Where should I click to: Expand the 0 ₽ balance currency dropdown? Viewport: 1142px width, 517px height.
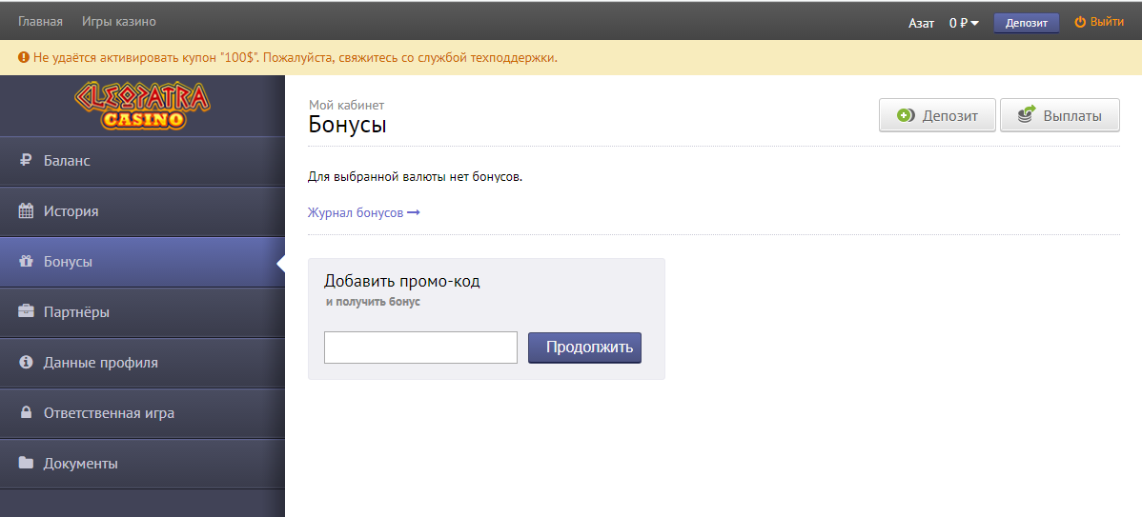(x=965, y=23)
